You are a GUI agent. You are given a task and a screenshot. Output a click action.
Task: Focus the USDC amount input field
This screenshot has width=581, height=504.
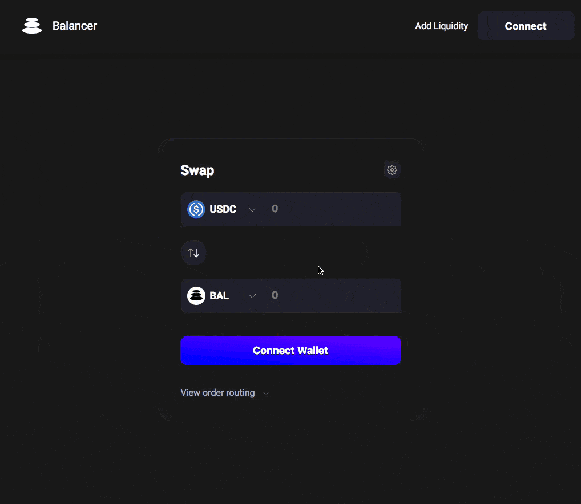(333, 209)
